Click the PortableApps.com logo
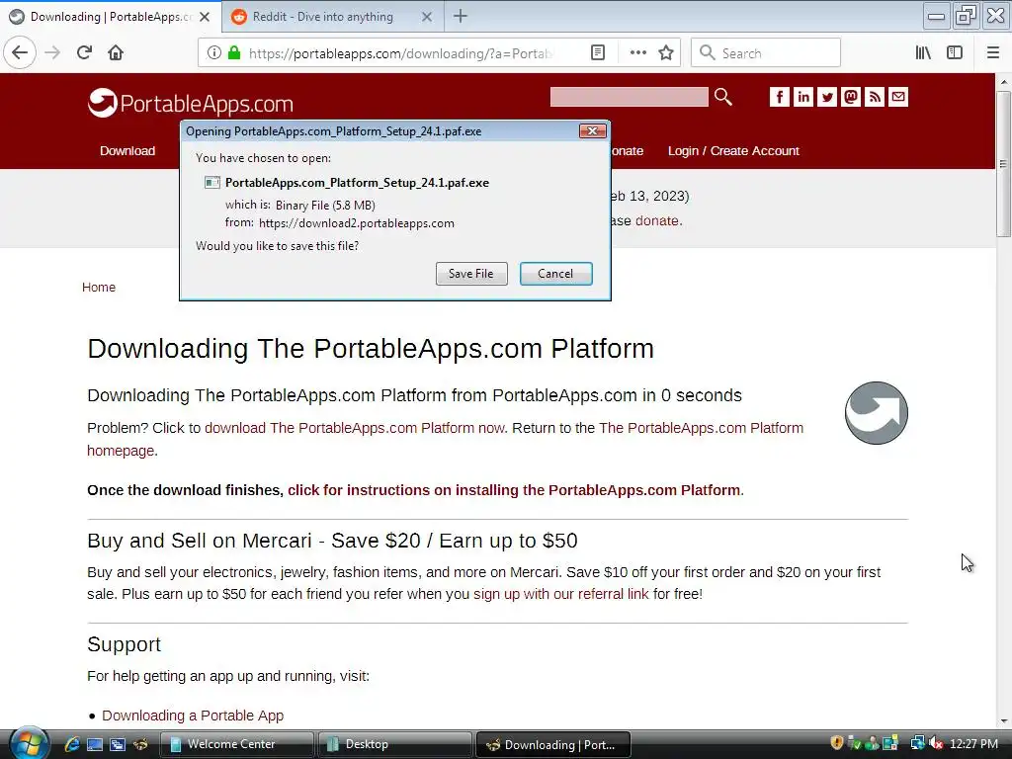The image size is (1012, 759). point(191,103)
